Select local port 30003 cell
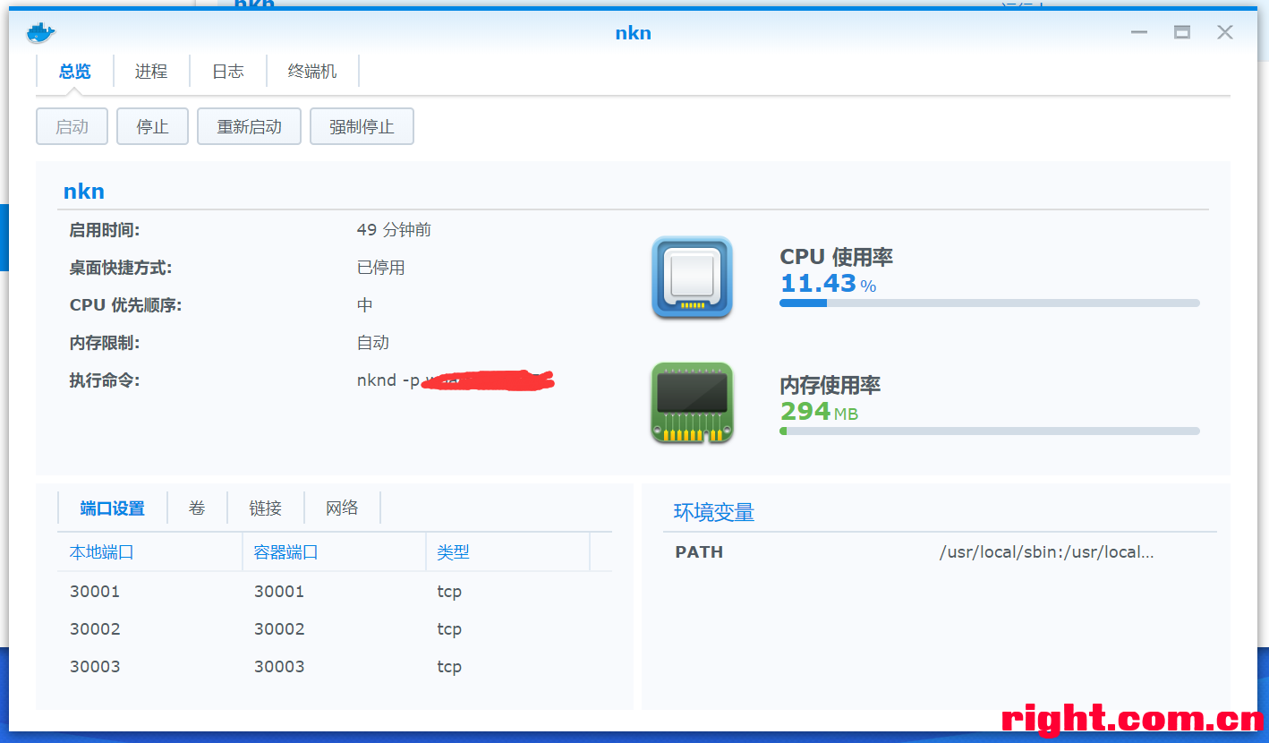The image size is (1269, 743). click(95, 667)
